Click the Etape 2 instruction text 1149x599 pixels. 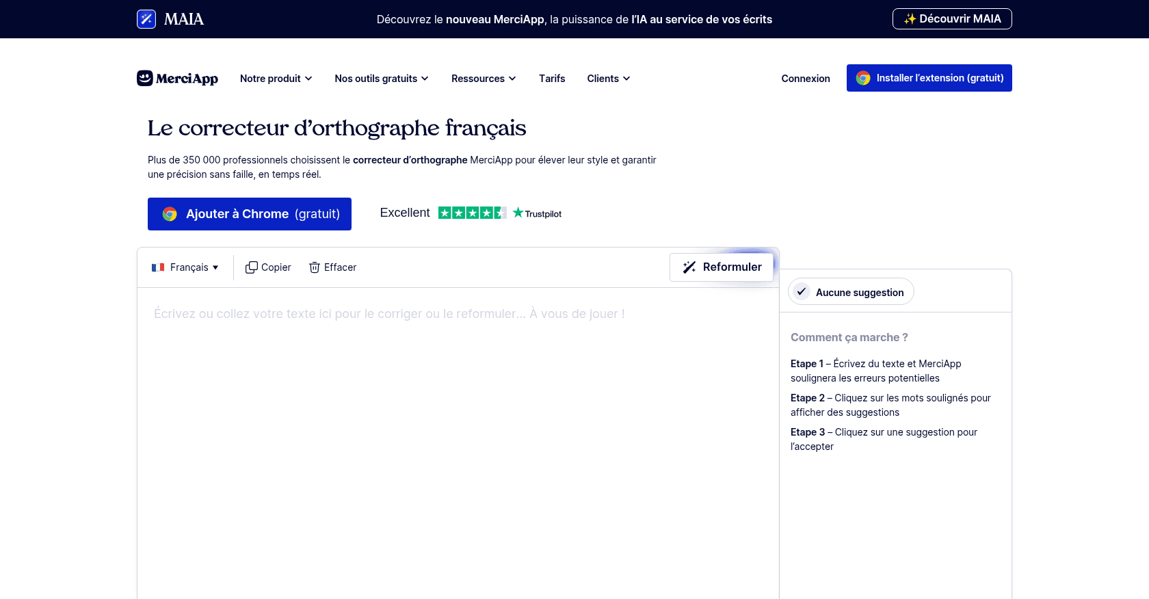[890, 405]
